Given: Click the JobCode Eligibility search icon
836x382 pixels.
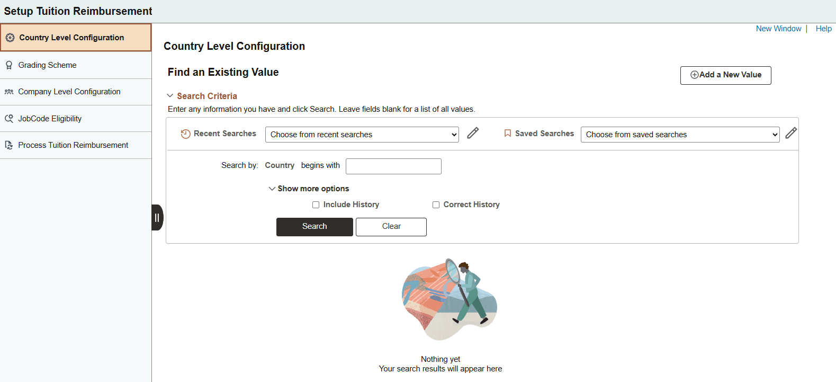Looking at the screenshot, I should click(x=9, y=119).
